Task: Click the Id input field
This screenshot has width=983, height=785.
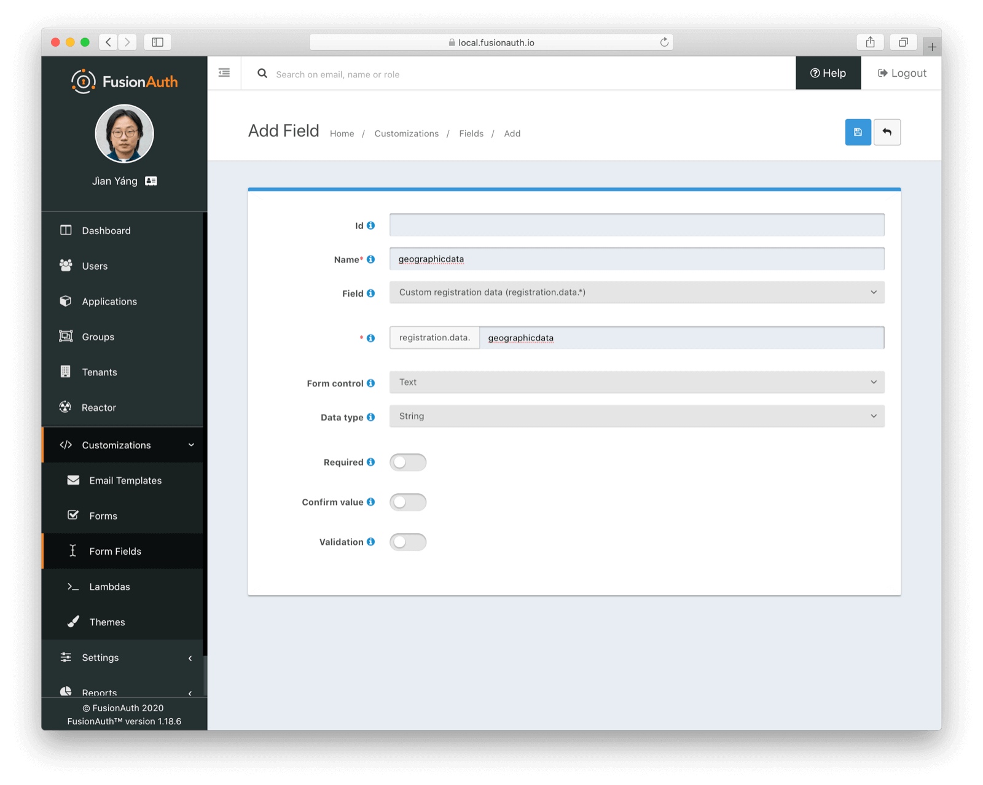Action: point(636,225)
